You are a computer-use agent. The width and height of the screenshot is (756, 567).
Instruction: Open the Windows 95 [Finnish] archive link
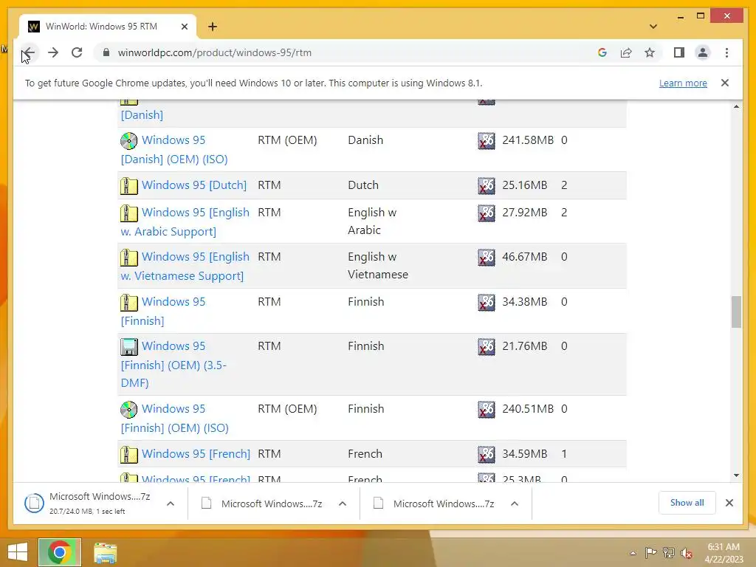point(163,311)
